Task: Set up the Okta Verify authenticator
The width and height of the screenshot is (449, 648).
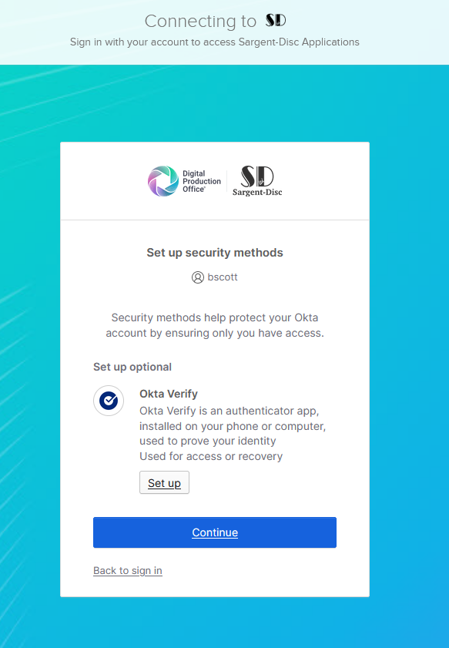Action: click(x=164, y=482)
